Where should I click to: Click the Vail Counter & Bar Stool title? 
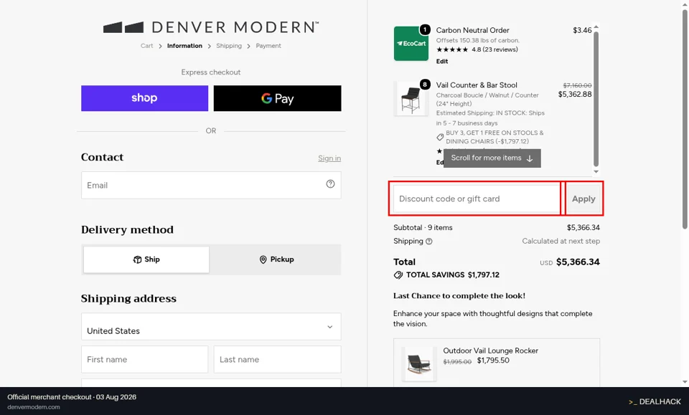pos(477,85)
